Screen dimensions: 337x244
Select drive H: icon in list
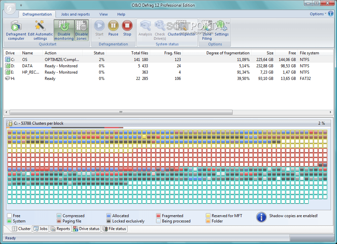pyautogui.click(x=8, y=78)
